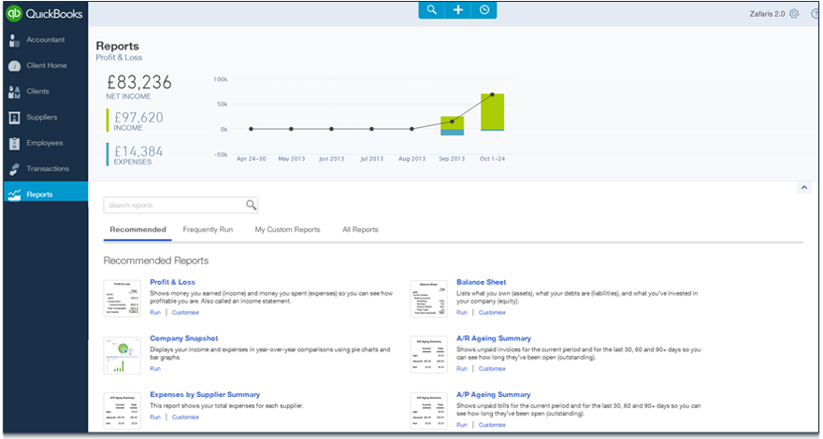Click the Aug 2013 data point
Image resolution: width=823 pixels, height=439 pixels.
412,129
